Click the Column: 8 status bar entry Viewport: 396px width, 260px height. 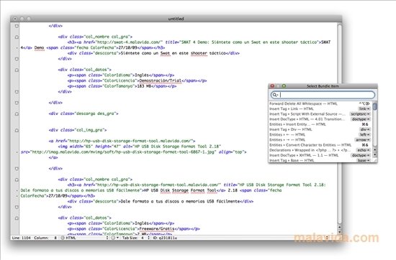[45, 238]
